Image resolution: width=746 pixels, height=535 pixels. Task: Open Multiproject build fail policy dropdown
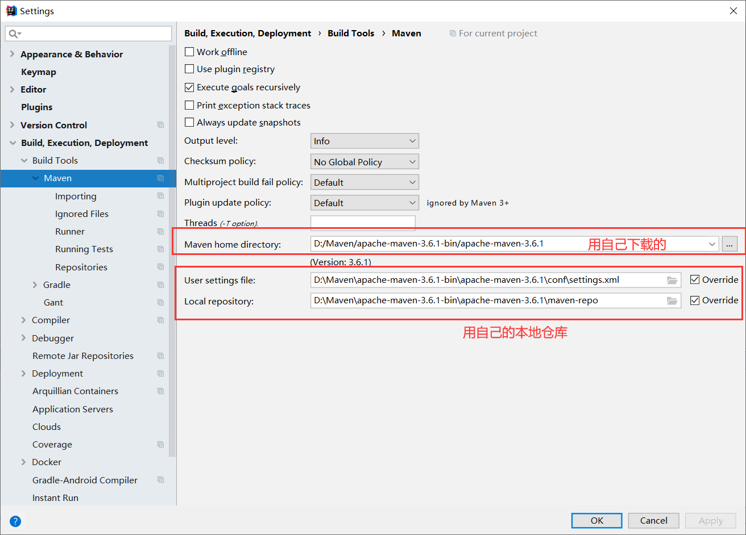coord(364,182)
